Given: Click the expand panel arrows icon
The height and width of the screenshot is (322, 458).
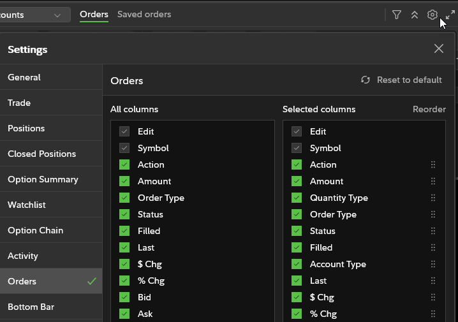Looking at the screenshot, I should pyautogui.click(x=450, y=15).
